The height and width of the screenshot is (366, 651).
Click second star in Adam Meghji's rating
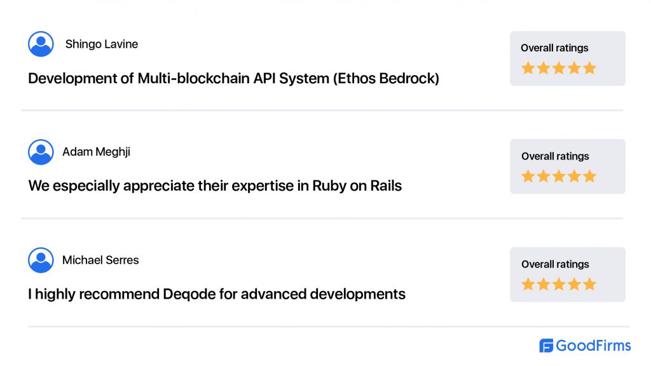point(544,177)
